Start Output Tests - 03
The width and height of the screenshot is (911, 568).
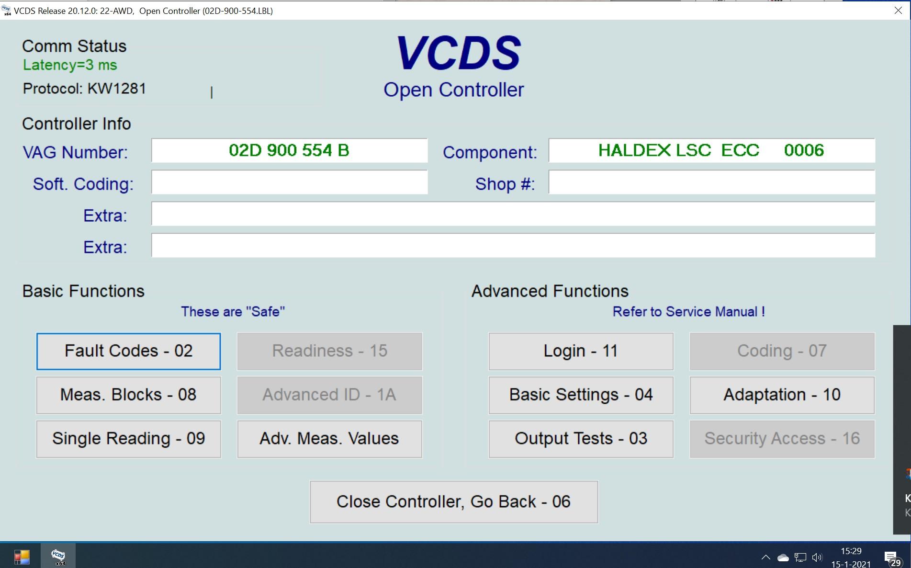click(581, 439)
